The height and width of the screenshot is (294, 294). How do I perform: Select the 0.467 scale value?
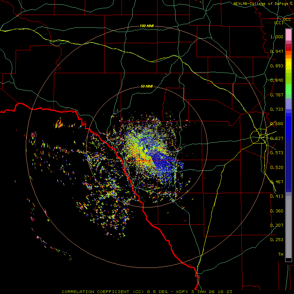pos(277,182)
